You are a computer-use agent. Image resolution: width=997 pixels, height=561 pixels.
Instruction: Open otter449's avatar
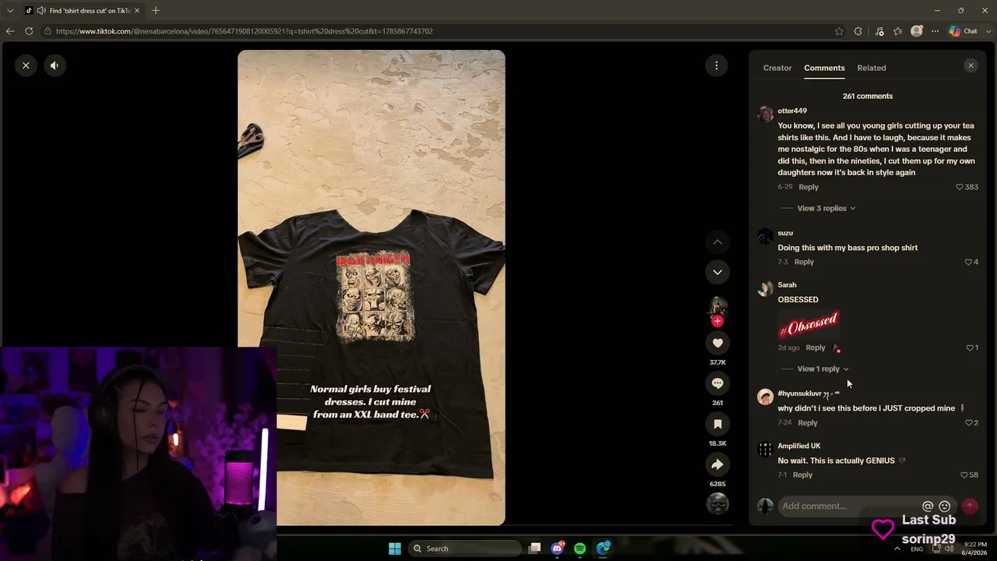(766, 115)
